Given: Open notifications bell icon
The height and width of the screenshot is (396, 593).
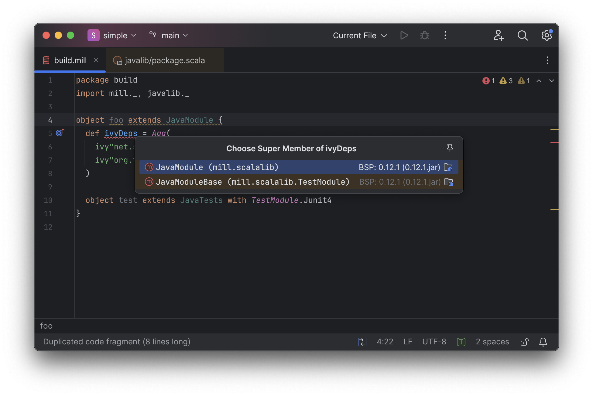Looking at the screenshot, I should pyautogui.click(x=543, y=342).
